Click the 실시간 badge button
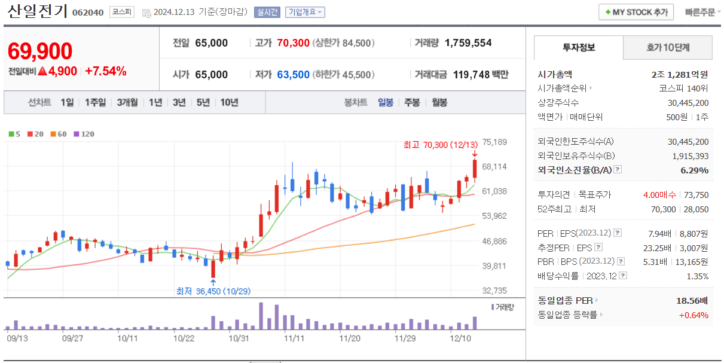The width and height of the screenshot is (724, 363). click(x=267, y=12)
